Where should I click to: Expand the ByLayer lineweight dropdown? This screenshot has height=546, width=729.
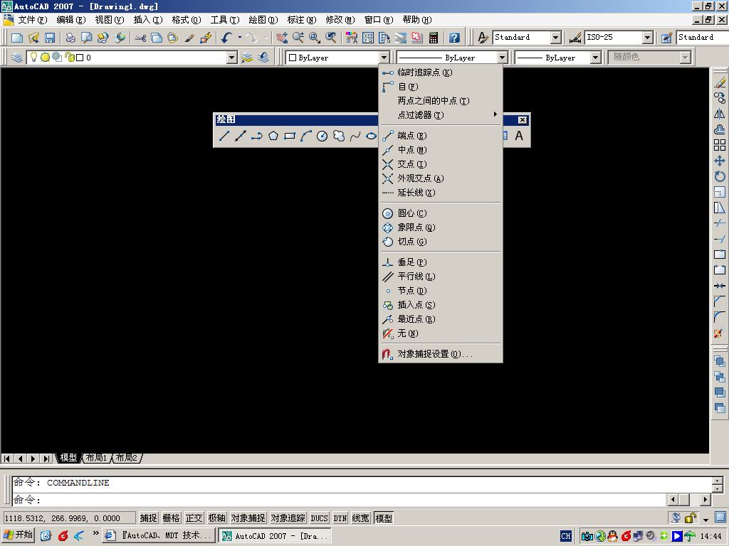[596, 58]
